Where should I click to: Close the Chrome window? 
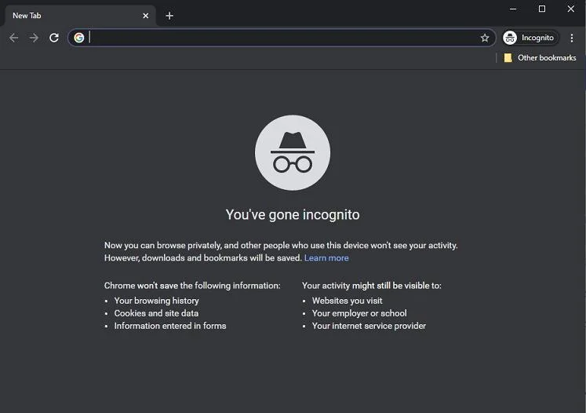(570, 9)
